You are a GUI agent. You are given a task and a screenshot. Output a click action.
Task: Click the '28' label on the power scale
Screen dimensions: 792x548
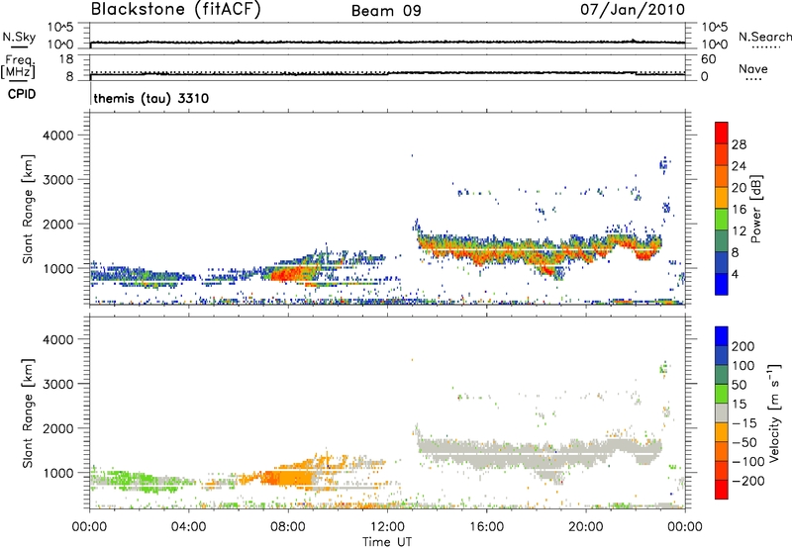[x=739, y=144]
